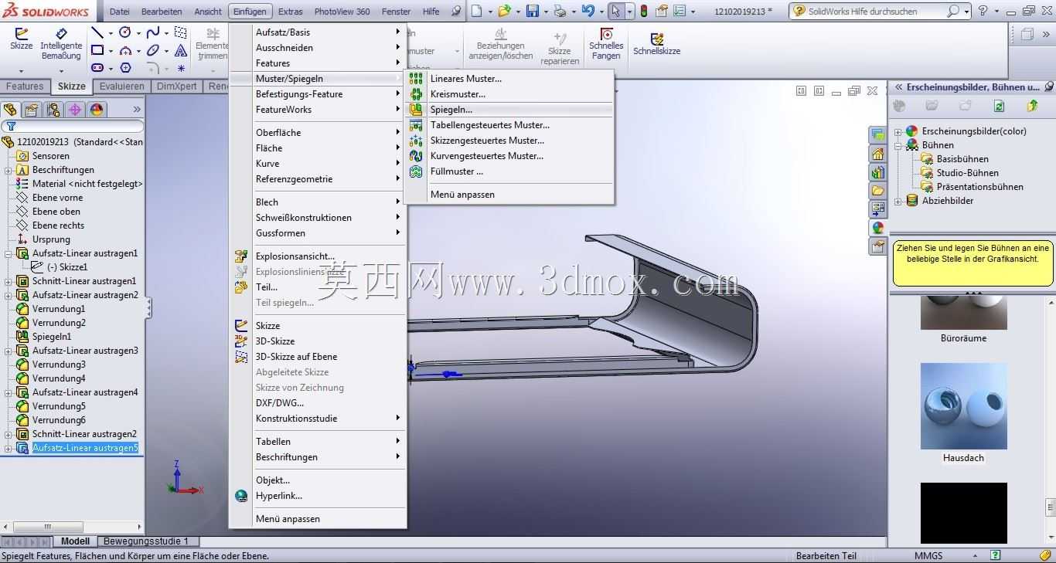The height and width of the screenshot is (563, 1056).
Task: Collapse Aufsatz-Linear austragen1 feature node
Action: (x=8, y=253)
